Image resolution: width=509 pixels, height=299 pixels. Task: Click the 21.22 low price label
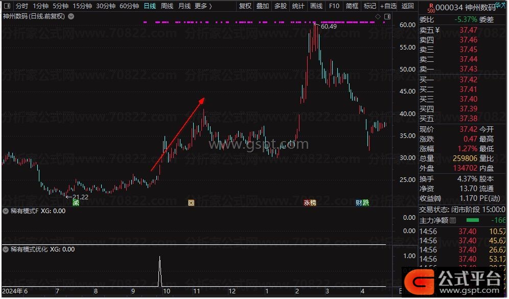(x=80, y=197)
